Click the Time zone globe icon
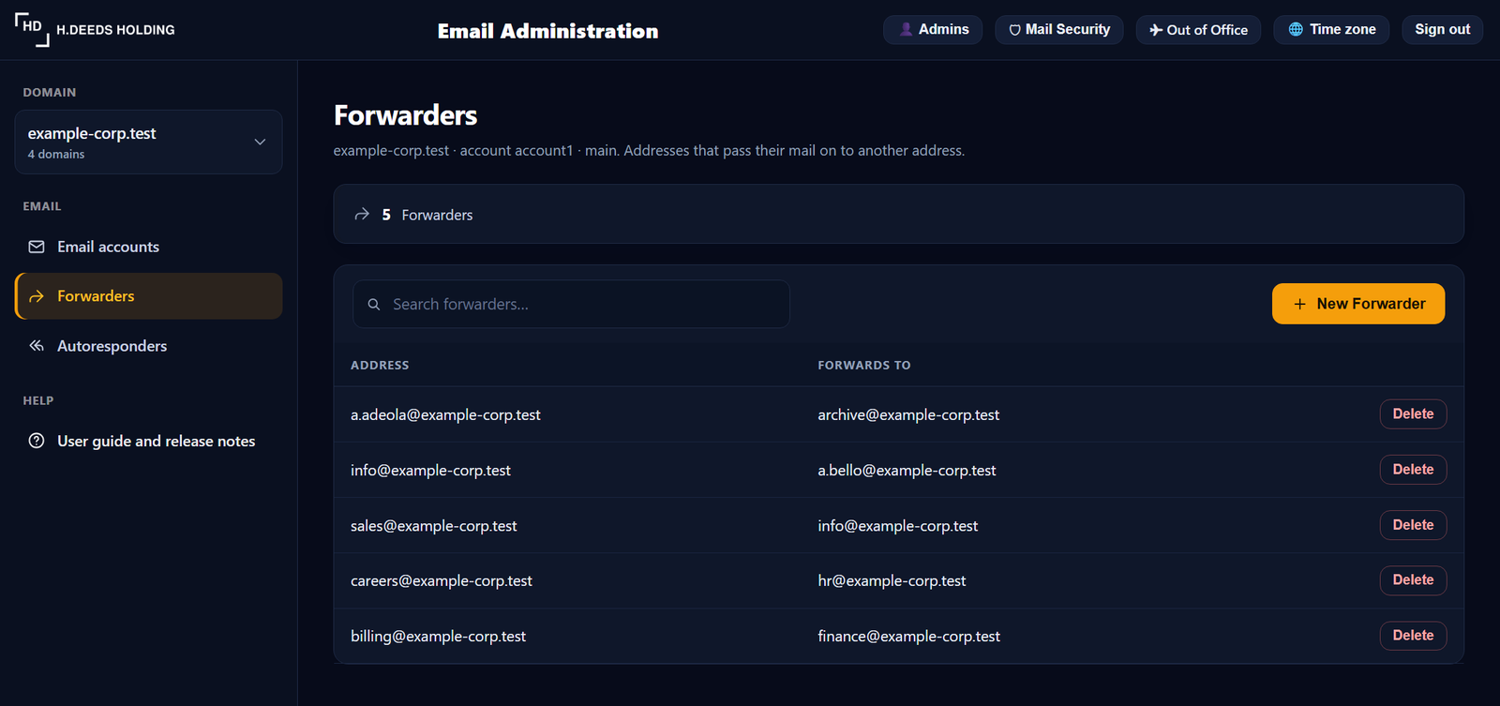The image size is (1500, 706). tap(1296, 30)
